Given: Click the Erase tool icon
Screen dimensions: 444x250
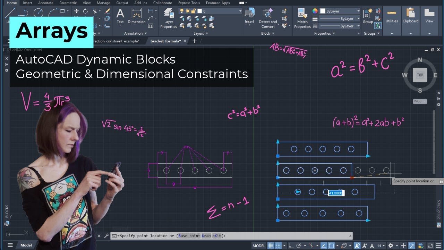Looking at the screenshot, I should [x=107, y=11].
